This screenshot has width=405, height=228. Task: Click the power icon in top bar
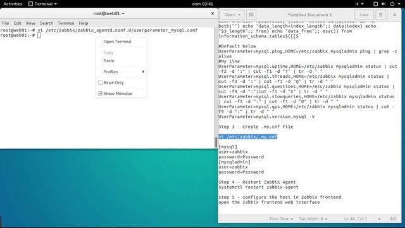pos(392,4)
